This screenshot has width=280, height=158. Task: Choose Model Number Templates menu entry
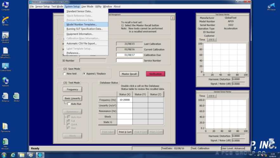click(x=81, y=24)
